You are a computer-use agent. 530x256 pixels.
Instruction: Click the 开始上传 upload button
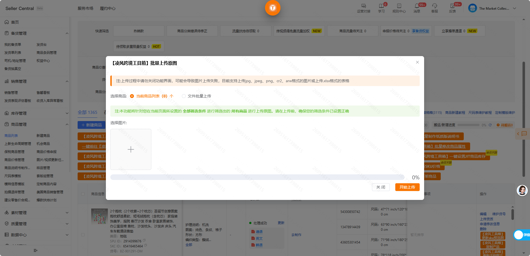pyautogui.click(x=407, y=187)
